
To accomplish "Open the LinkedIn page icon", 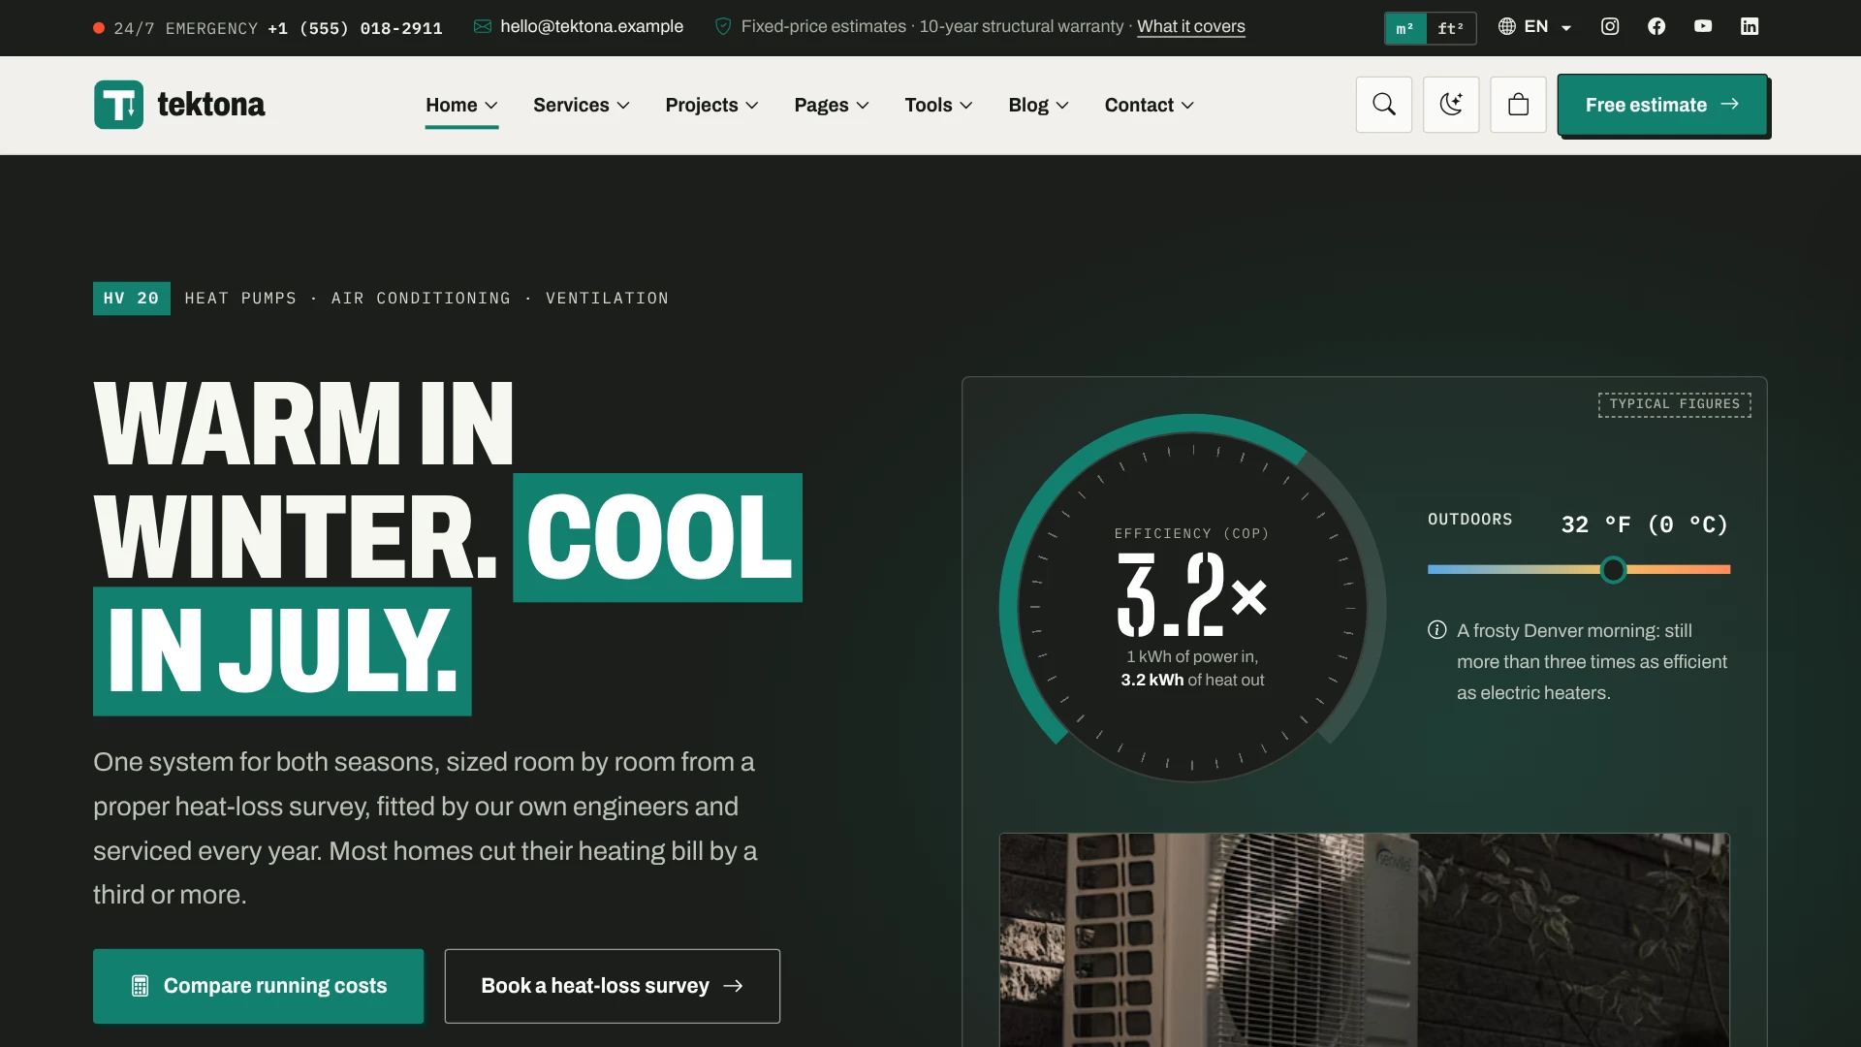I will coord(1750,26).
